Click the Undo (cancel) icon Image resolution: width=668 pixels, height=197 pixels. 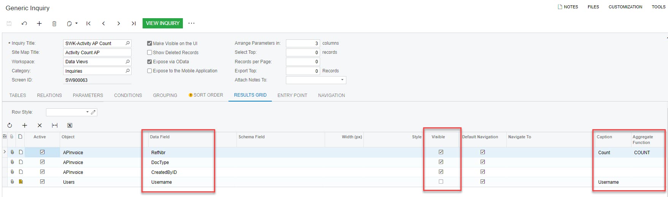tap(24, 23)
